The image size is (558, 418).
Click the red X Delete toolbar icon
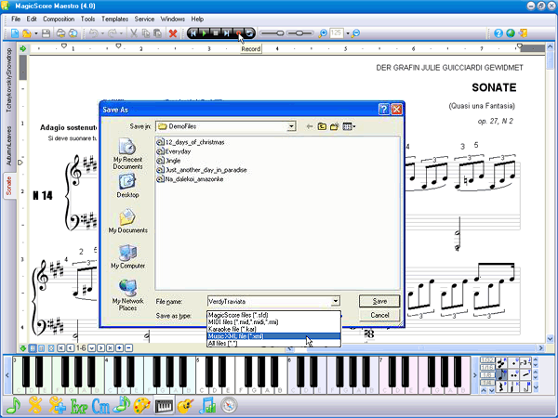(173, 33)
